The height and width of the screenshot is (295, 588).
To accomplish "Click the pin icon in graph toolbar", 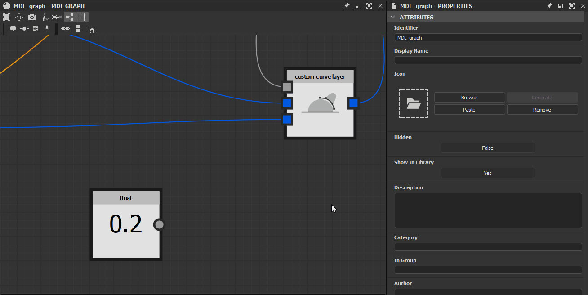I will coord(47,29).
